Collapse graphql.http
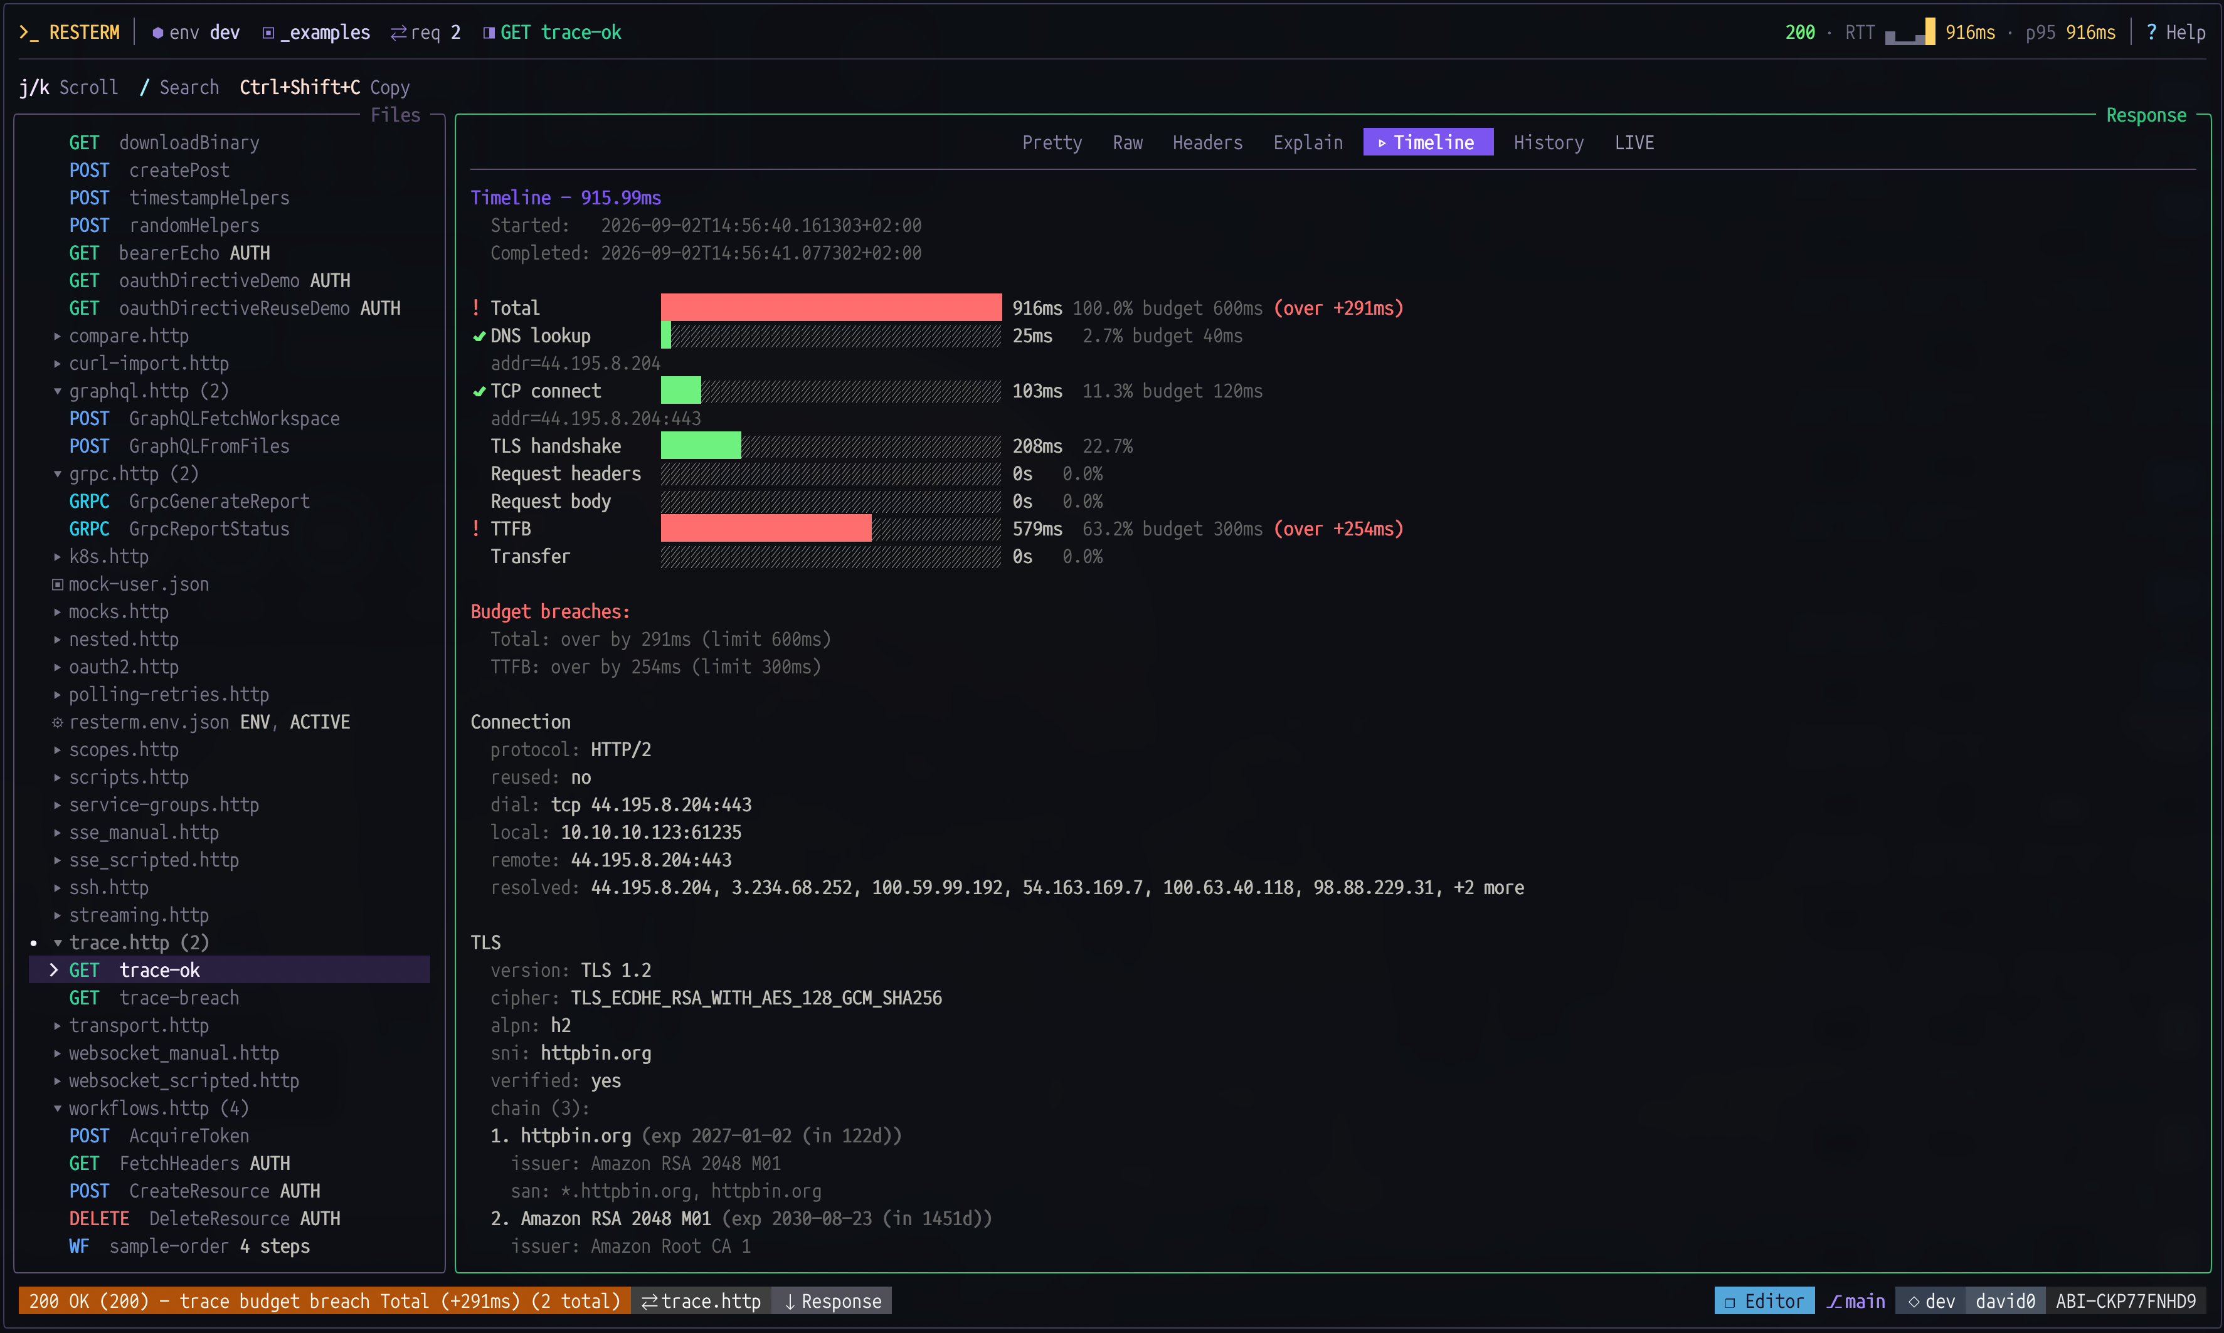The image size is (2224, 1333). 58,391
